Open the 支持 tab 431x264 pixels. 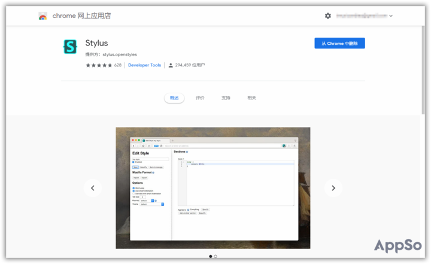pos(226,98)
